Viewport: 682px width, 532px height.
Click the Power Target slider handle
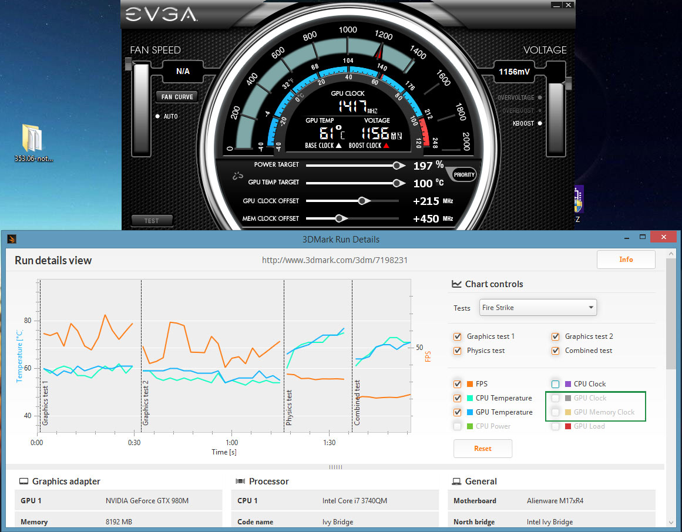click(398, 166)
